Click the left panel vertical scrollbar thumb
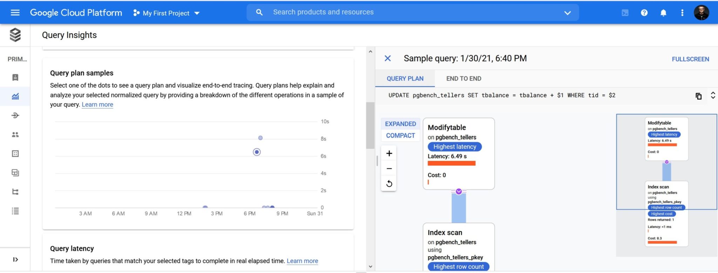Screen dimensions: 718x273 click(370, 125)
